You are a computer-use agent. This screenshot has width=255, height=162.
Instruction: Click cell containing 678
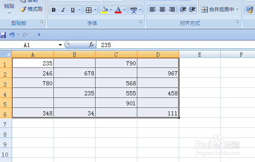(x=74, y=73)
